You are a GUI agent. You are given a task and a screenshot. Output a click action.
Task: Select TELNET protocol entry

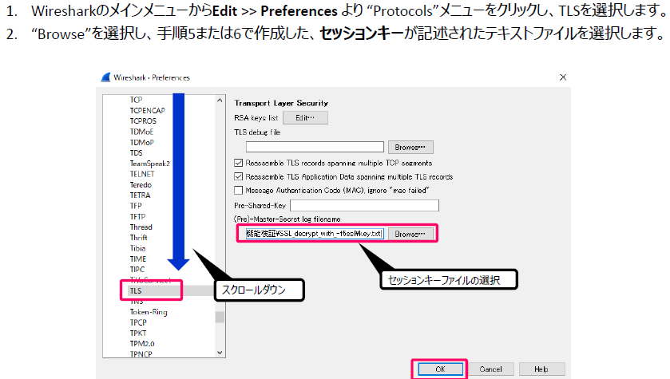click(142, 174)
